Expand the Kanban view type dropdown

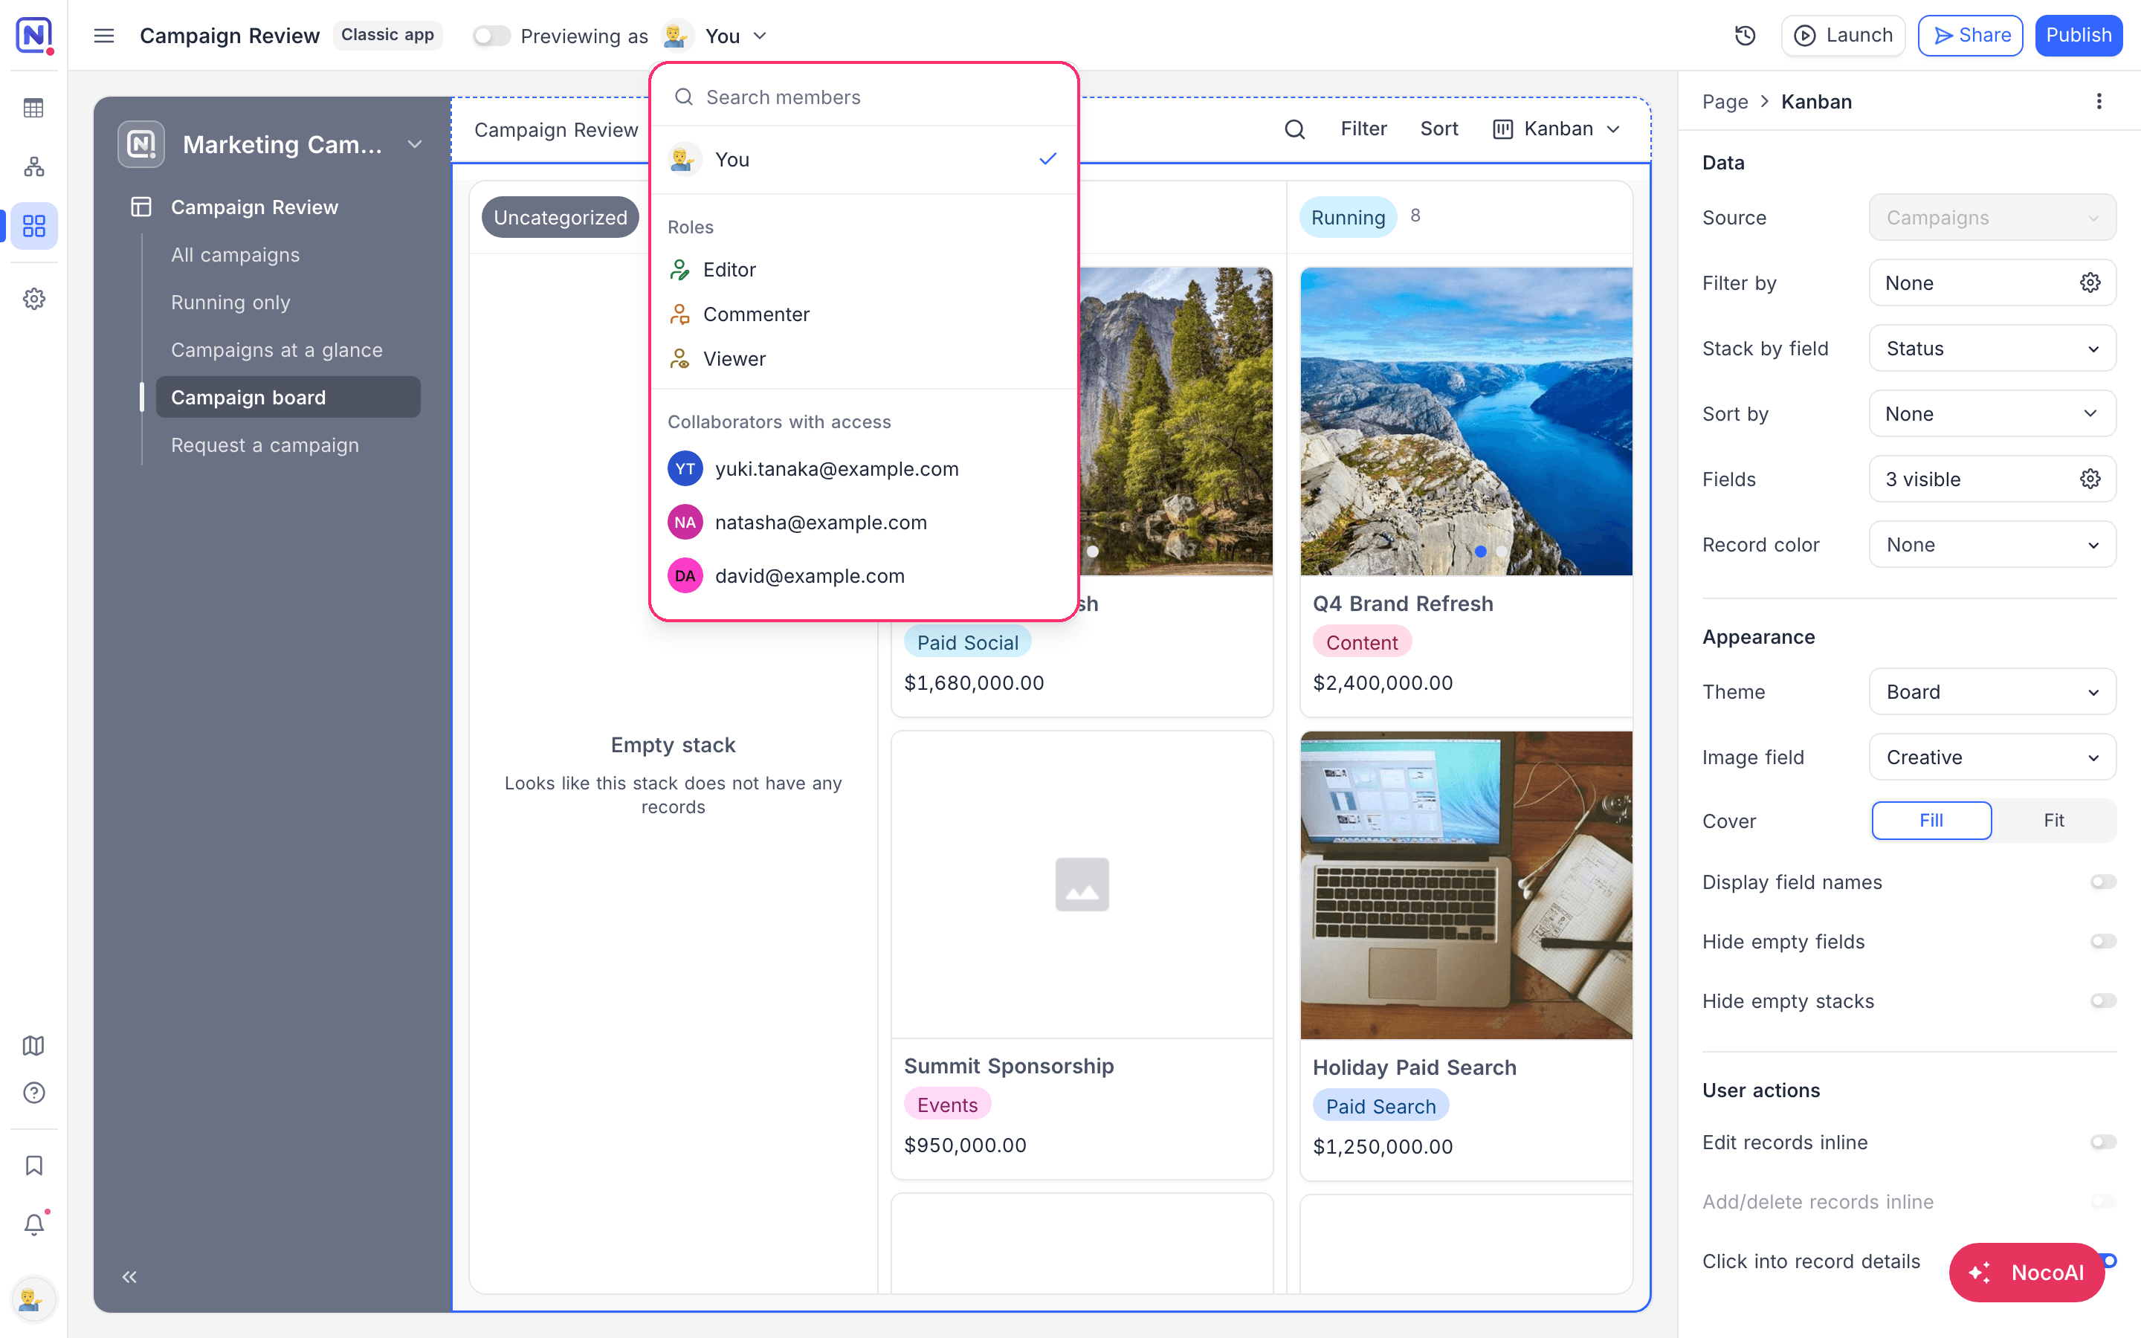point(1557,129)
